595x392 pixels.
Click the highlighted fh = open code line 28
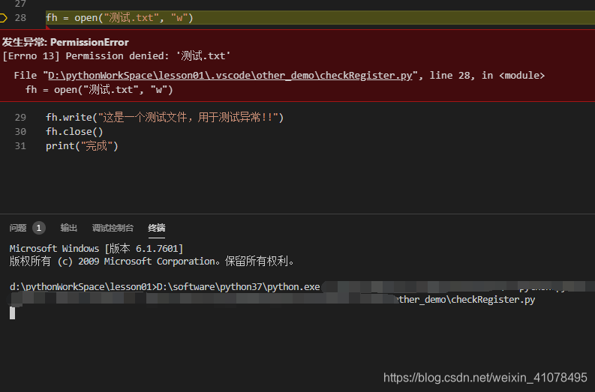(x=119, y=18)
